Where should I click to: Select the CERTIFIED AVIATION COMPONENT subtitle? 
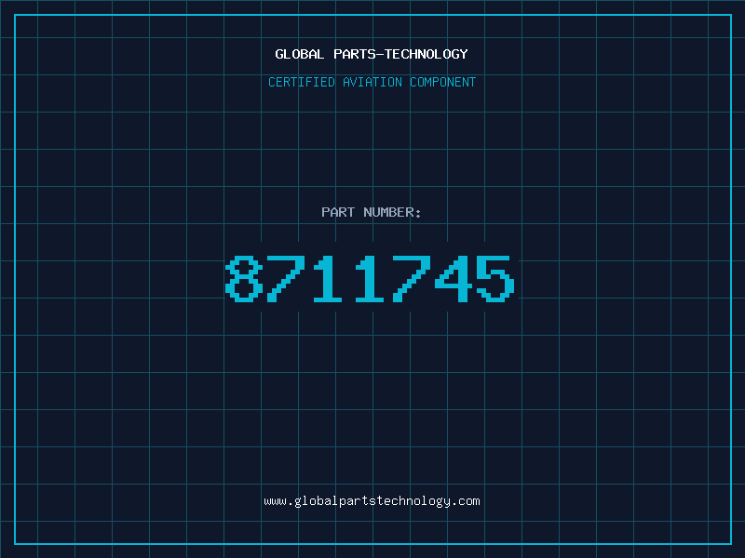[x=372, y=82]
